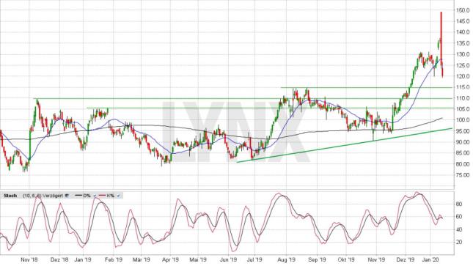The image size is (473, 266).
Task: Click the red K% line swatch
Action: [x=102, y=196]
